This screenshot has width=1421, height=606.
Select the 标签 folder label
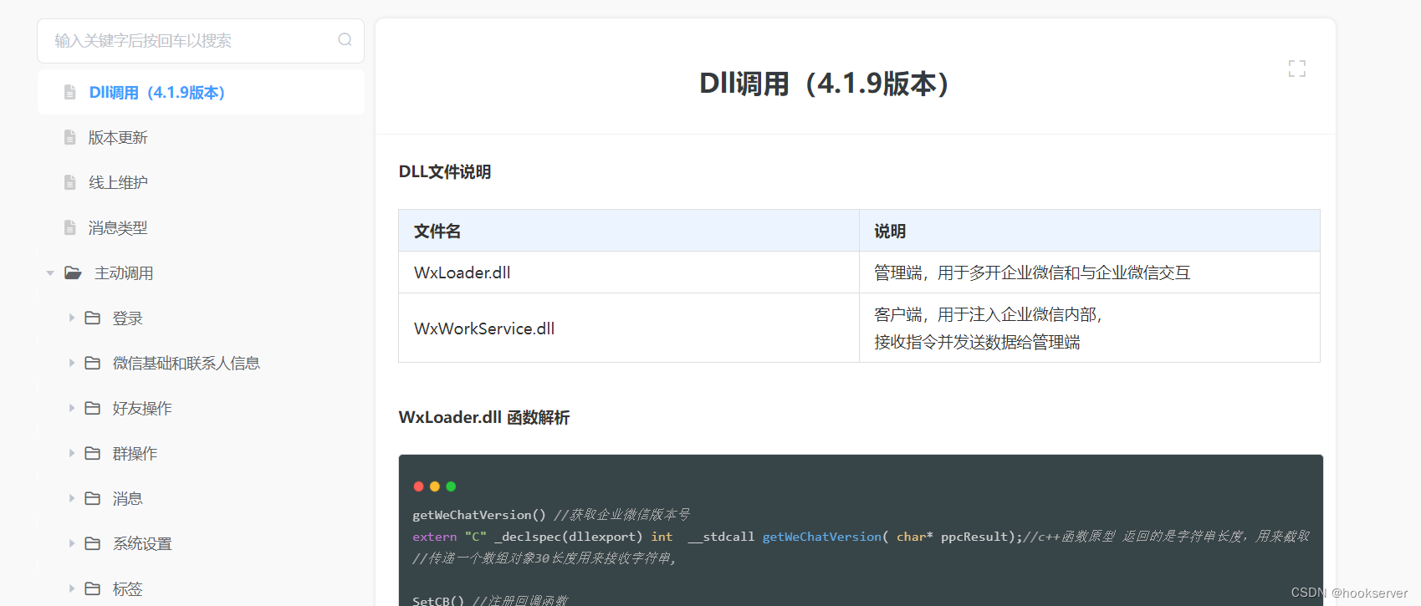[128, 588]
